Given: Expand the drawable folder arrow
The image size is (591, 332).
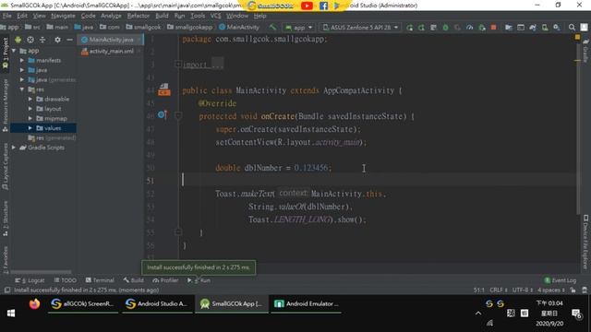Looking at the screenshot, I should [30, 99].
